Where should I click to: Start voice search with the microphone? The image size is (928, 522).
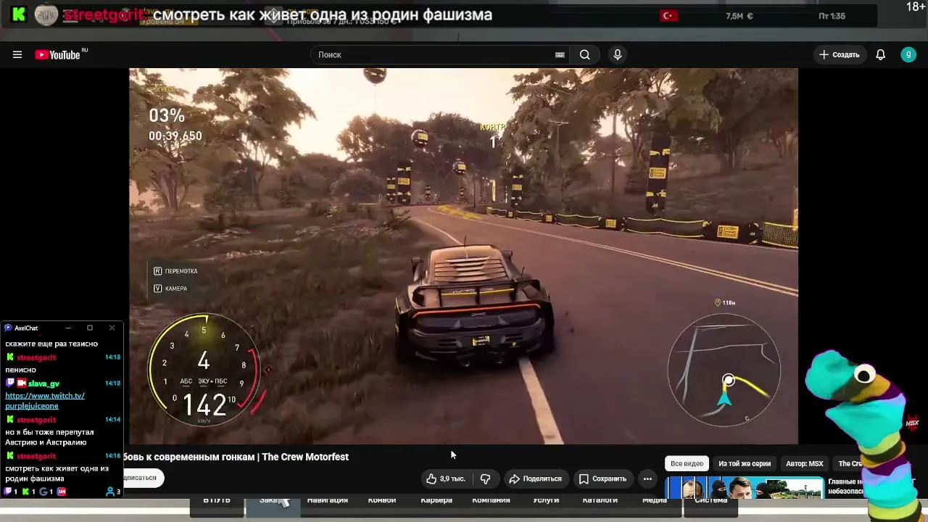pyautogui.click(x=618, y=54)
